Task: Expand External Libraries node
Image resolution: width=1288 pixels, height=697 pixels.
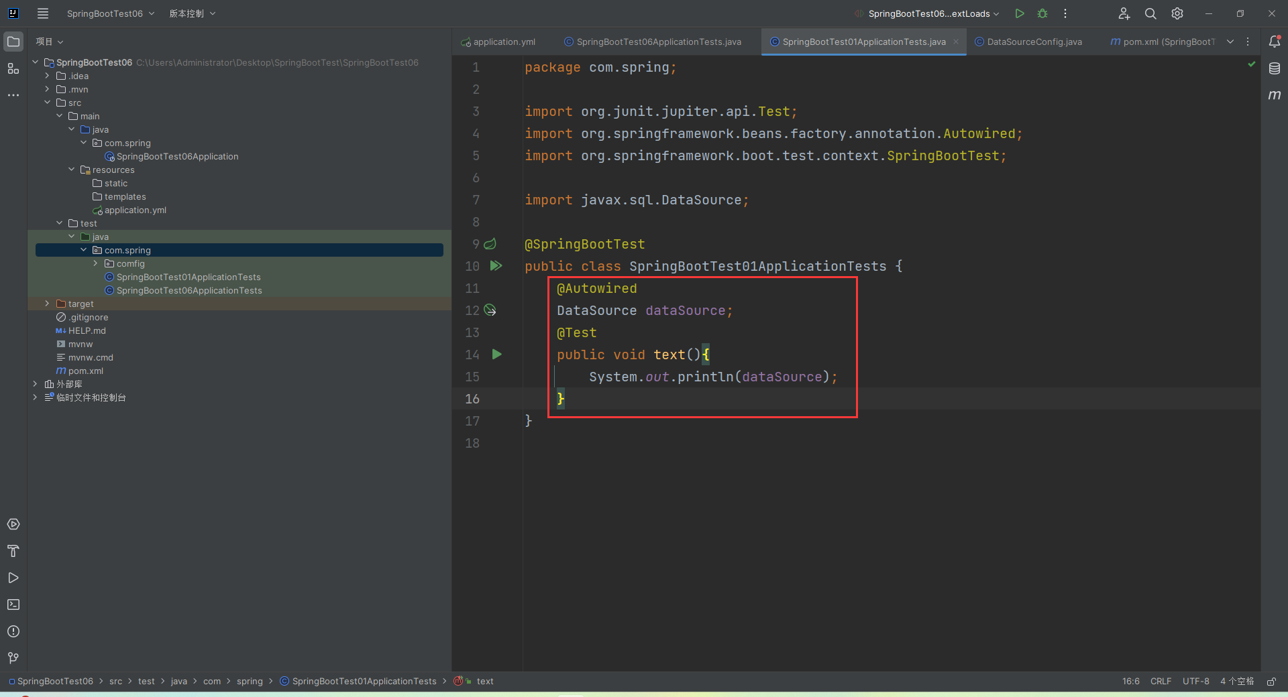Action: click(35, 384)
